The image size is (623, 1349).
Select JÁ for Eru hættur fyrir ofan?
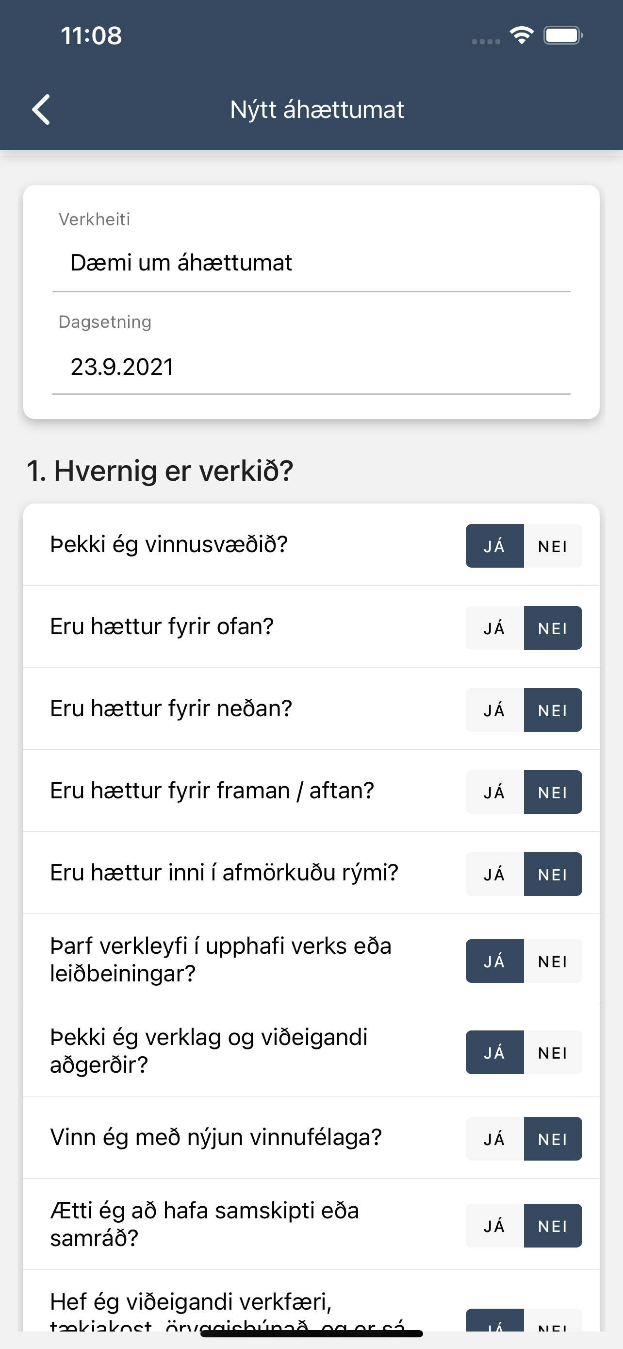click(x=495, y=628)
